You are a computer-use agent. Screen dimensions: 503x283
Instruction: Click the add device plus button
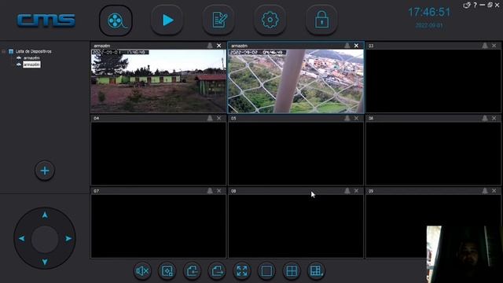pyautogui.click(x=45, y=171)
